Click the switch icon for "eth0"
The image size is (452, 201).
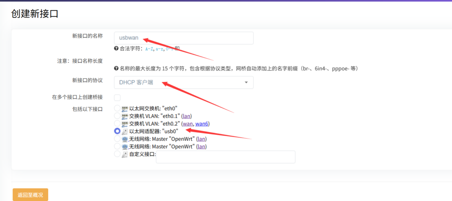click(x=124, y=109)
